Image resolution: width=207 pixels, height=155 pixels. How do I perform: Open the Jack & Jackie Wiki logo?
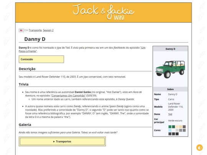pos(103,12)
